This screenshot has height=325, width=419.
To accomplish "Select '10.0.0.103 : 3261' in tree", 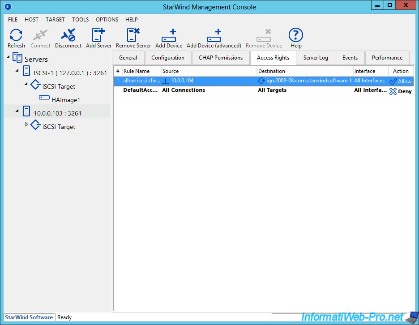I will pyautogui.click(x=57, y=113).
